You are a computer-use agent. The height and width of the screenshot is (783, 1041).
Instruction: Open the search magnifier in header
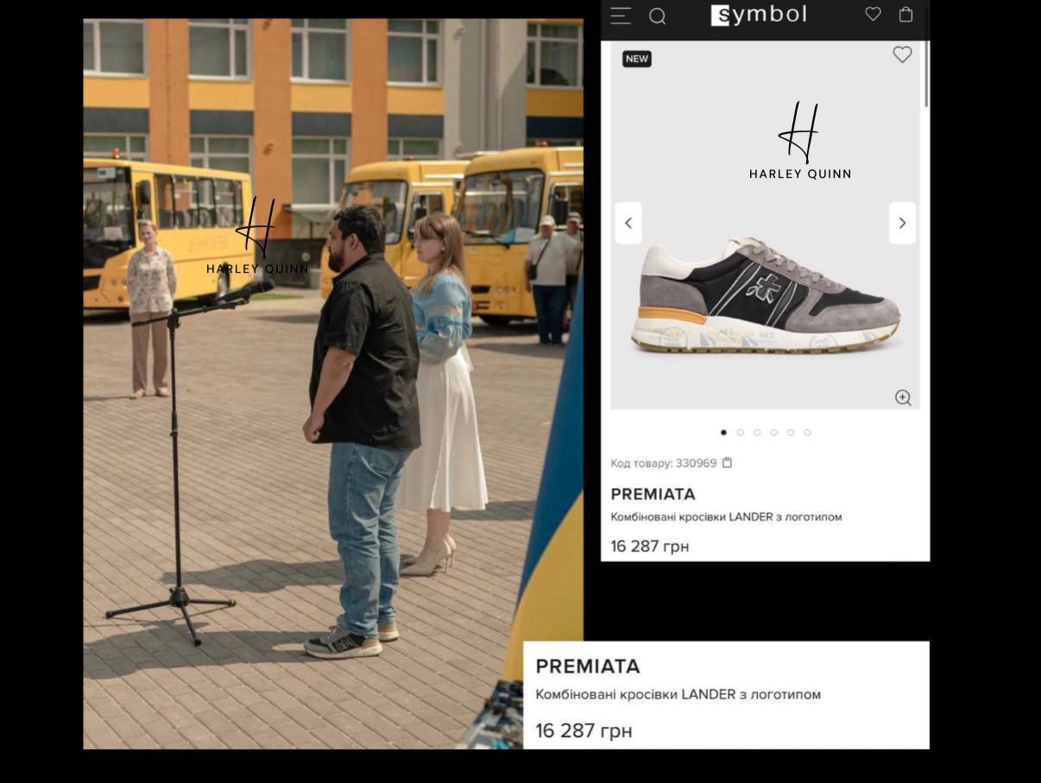tap(658, 16)
